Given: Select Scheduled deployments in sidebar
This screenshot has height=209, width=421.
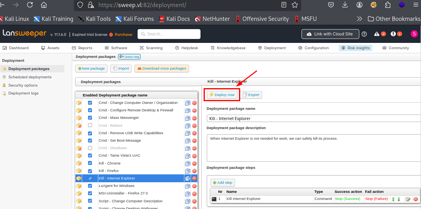Looking at the screenshot, I should pos(30,77).
